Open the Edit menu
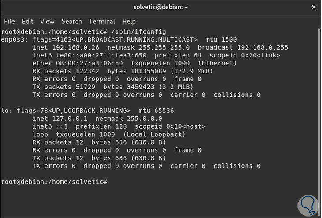The image size is (322, 218). pos(28,21)
